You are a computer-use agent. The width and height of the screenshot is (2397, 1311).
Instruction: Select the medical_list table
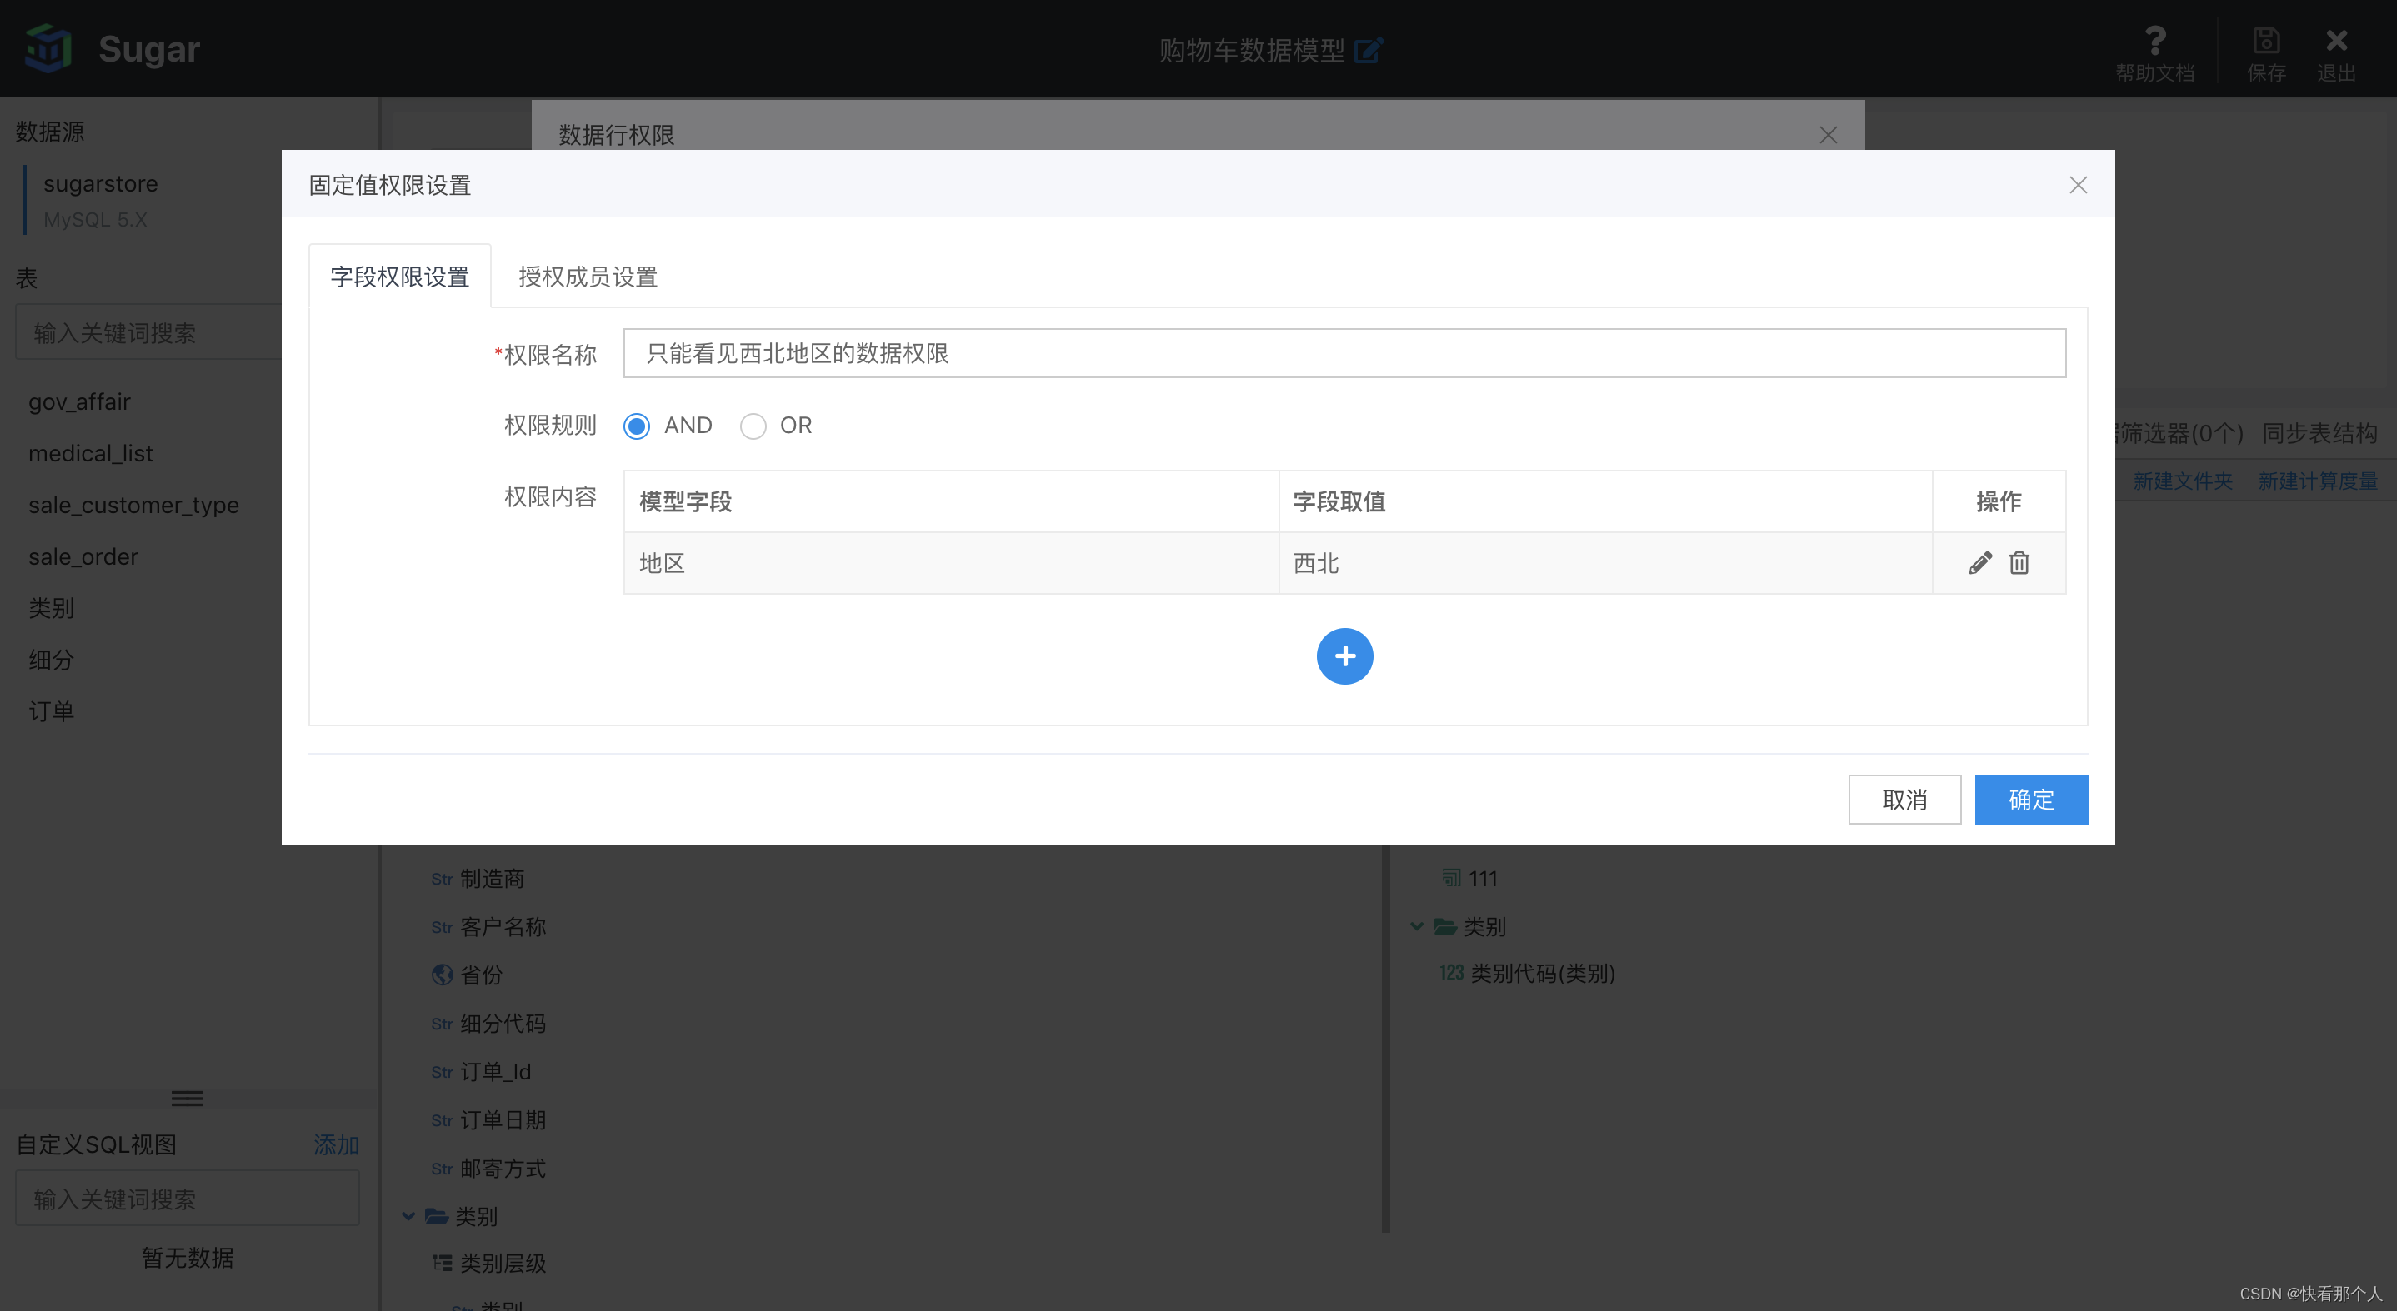click(90, 453)
